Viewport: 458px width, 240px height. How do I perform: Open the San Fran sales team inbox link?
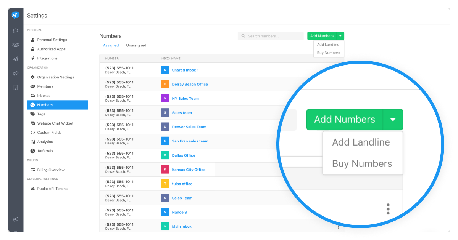click(190, 141)
